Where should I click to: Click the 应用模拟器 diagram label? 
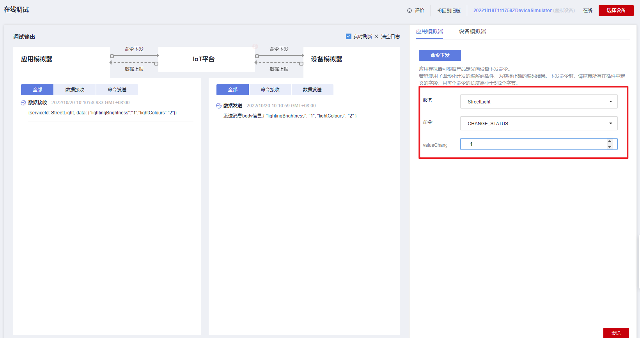tap(37, 59)
